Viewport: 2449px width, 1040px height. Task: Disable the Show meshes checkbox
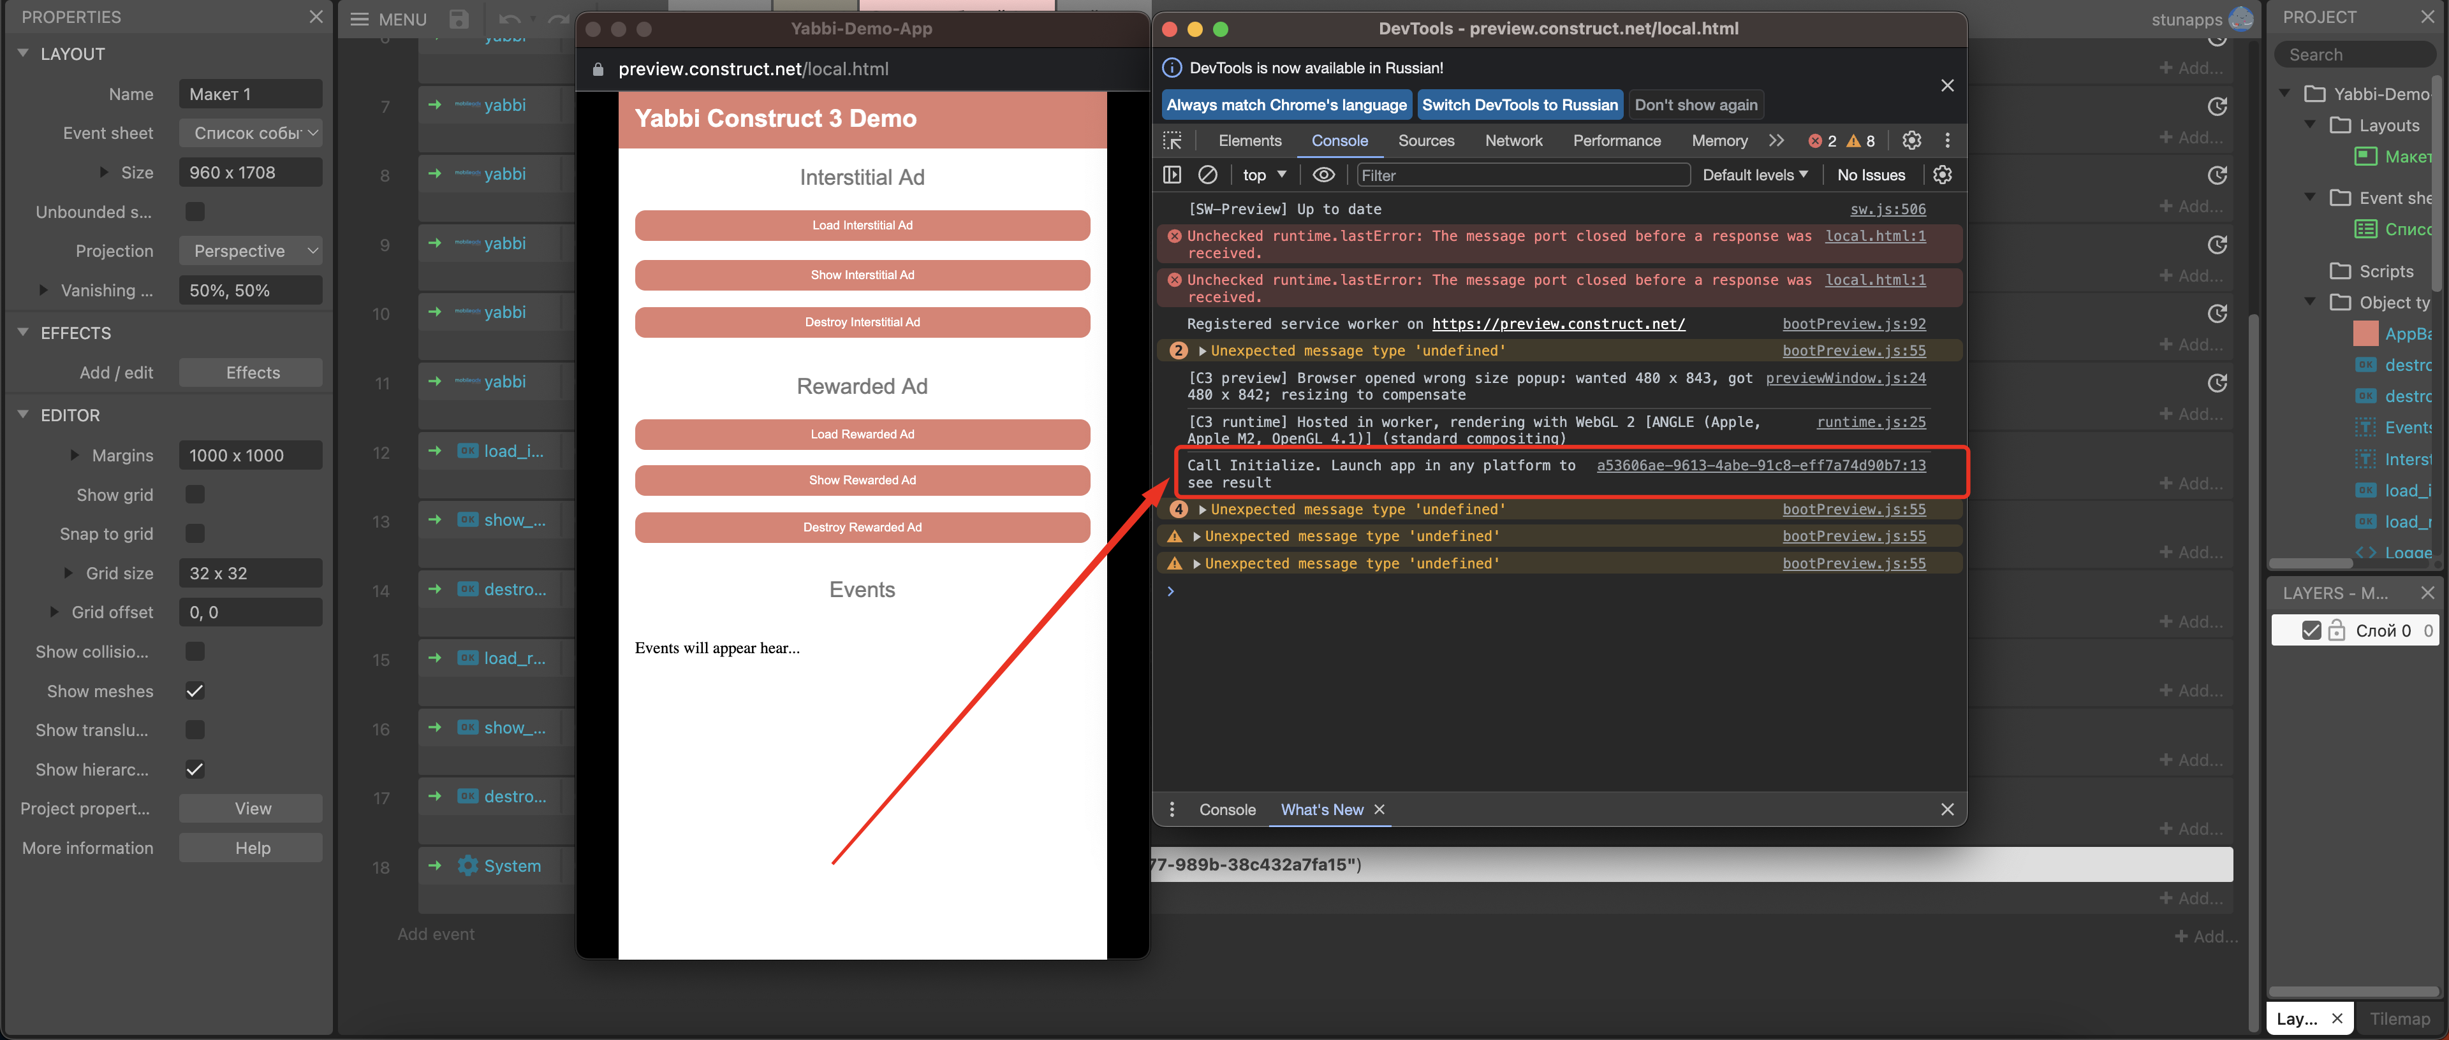coord(195,691)
